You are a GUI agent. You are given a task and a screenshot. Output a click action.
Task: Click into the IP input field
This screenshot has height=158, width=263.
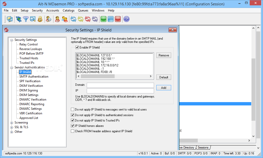click(120, 91)
